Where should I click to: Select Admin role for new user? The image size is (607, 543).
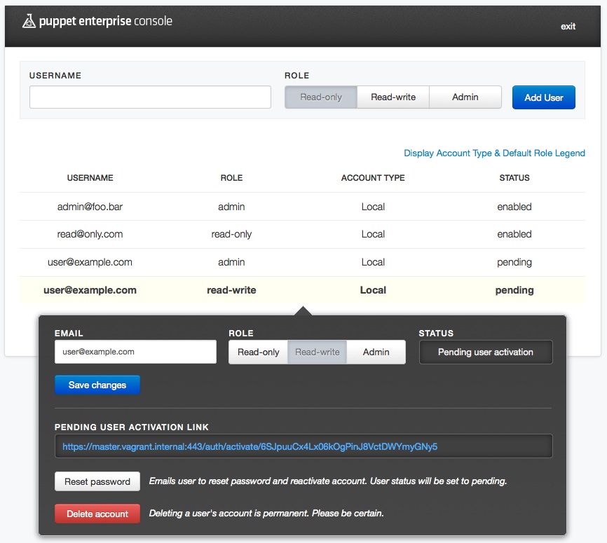tap(465, 97)
